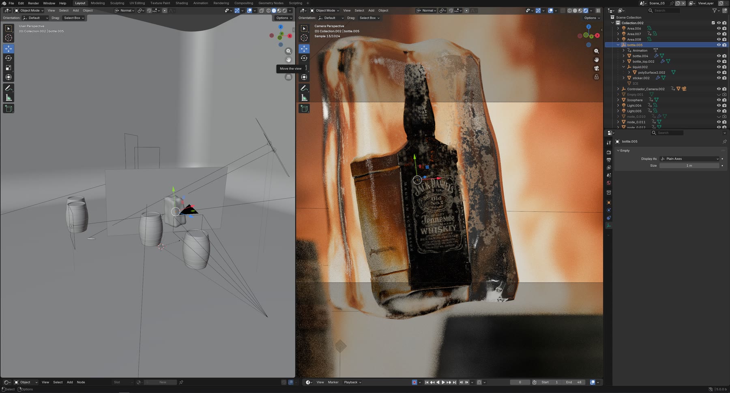730x393 pixels.
Task: Open the Marker menu in the timeline
Action: point(333,382)
